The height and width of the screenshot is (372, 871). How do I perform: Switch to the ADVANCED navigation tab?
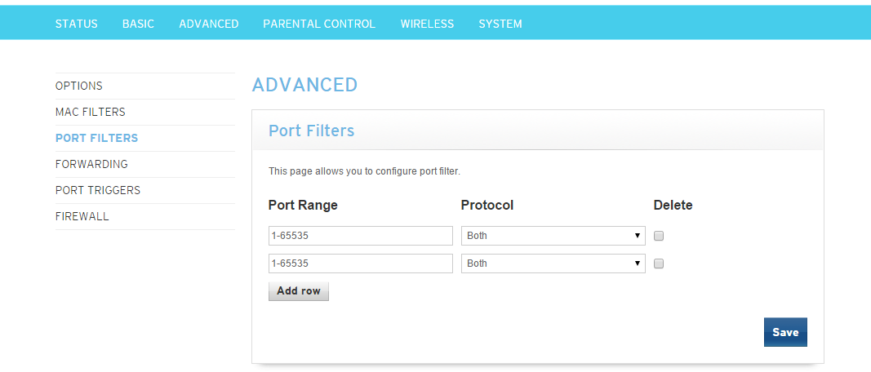point(208,24)
